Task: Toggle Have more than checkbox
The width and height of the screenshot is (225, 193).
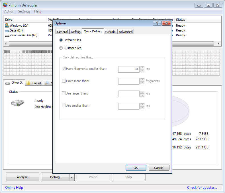Action: [64, 81]
